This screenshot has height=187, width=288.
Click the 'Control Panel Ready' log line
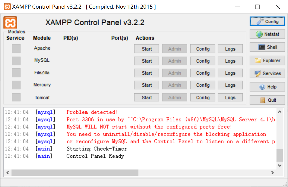95,156
